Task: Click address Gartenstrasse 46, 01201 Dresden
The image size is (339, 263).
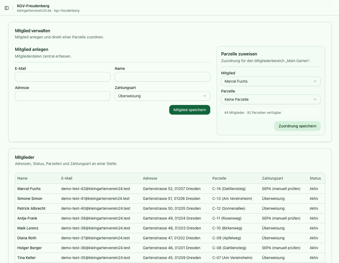Action: tap(172, 248)
